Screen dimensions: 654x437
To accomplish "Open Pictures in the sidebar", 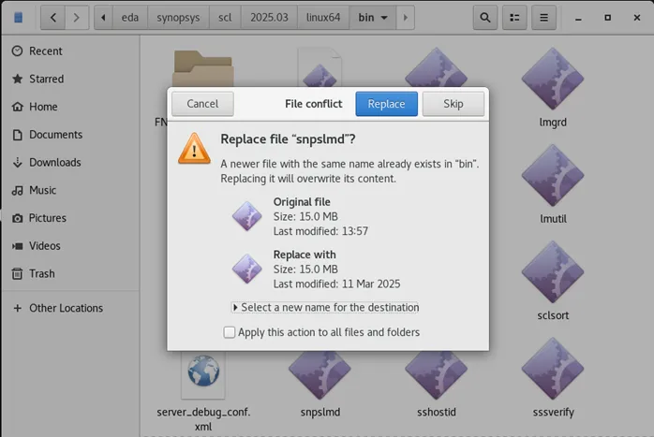I will (70, 218).
